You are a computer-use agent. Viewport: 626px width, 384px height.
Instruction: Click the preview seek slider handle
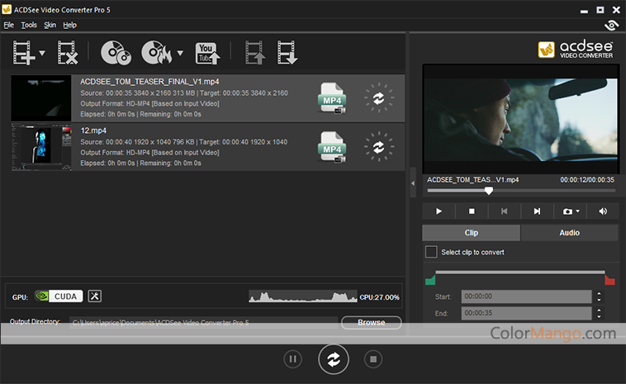(x=489, y=191)
